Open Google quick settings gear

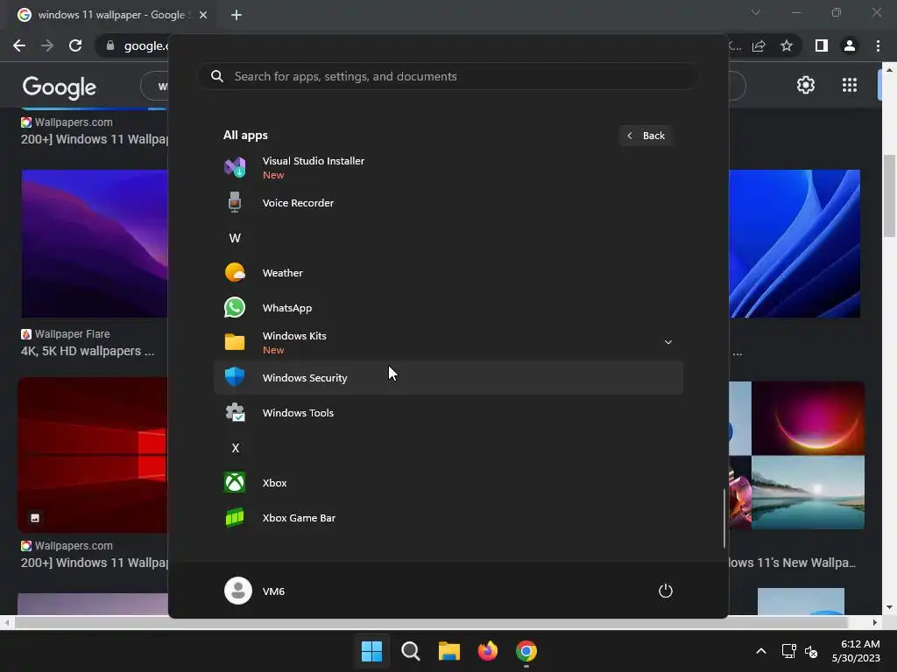coord(806,85)
